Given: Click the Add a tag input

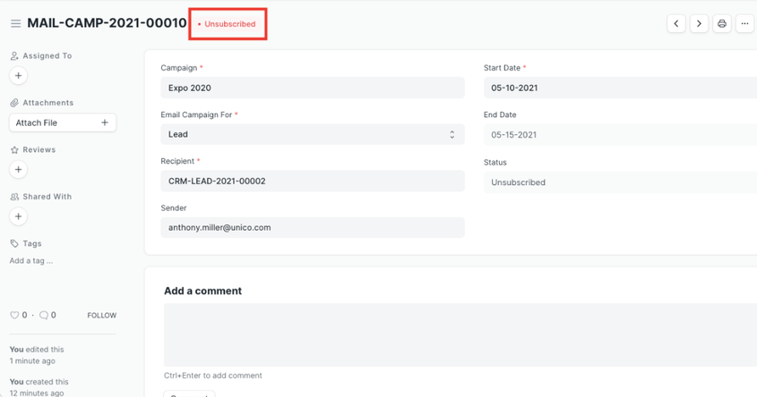Looking at the screenshot, I should click(x=31, y=261).
